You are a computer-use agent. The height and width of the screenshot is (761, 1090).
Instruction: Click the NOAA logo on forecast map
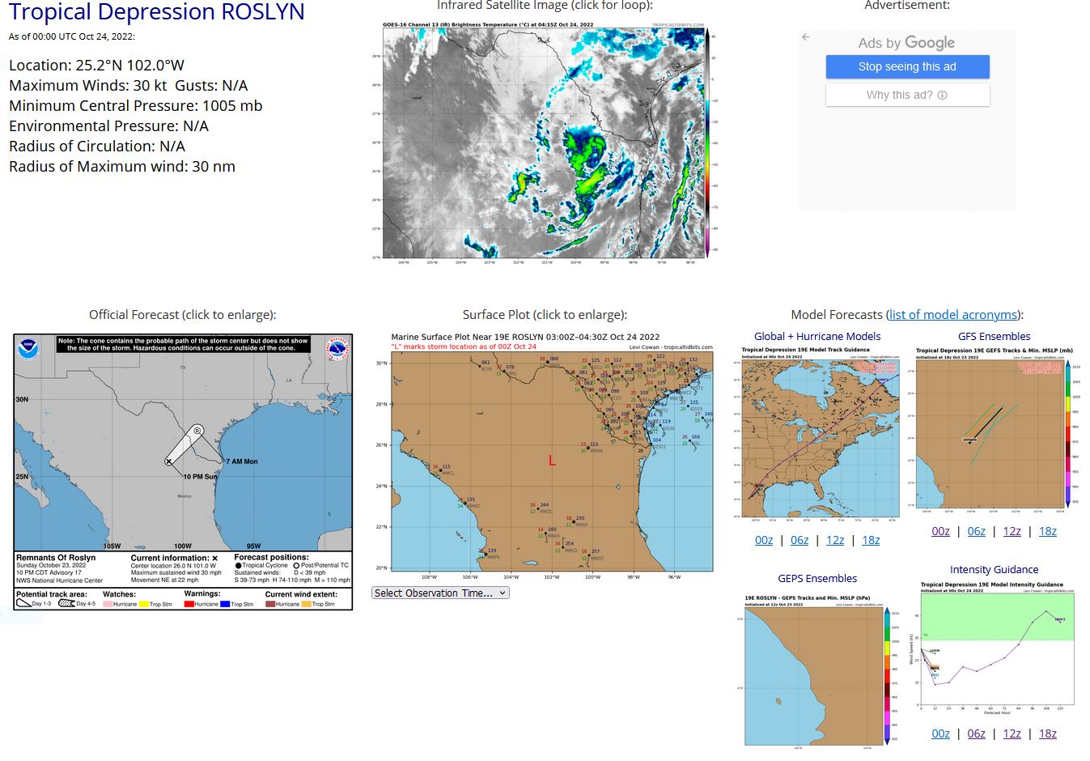click(28, 350)
